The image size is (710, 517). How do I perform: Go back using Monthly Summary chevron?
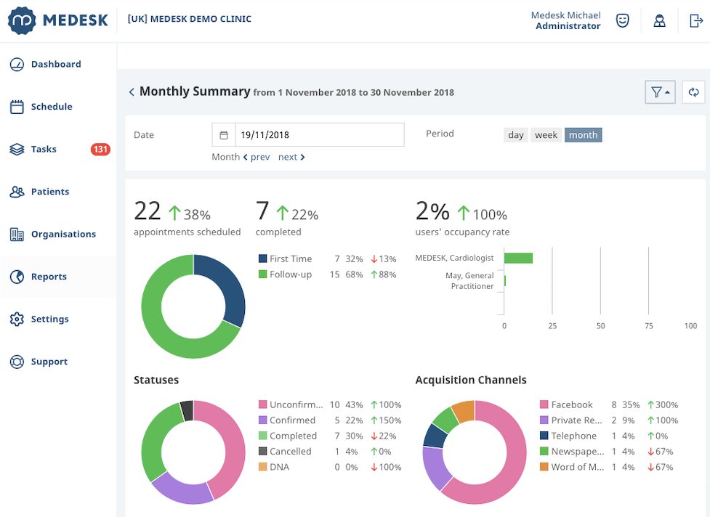(x=132, y=92)
